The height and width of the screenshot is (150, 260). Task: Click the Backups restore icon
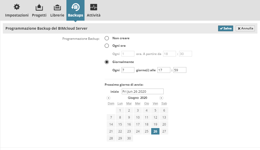pos(75,7)
